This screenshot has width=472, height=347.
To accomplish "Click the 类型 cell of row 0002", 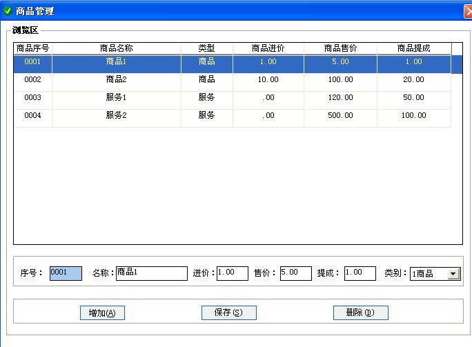I will 207,82.
